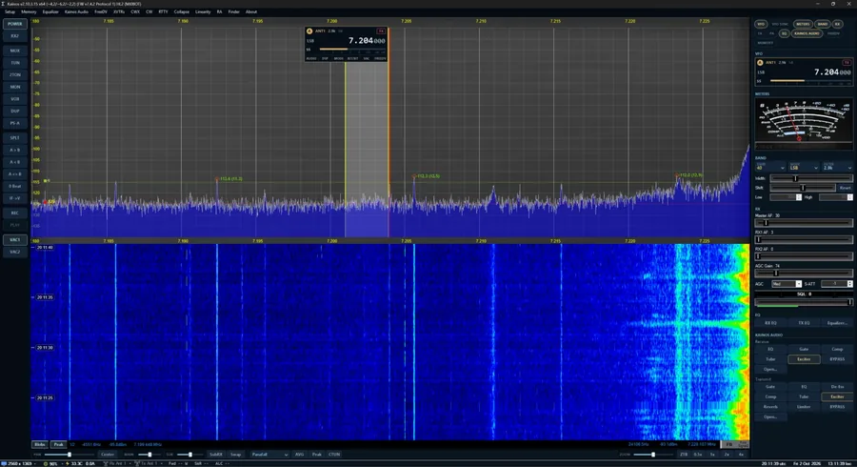The image size is (857, 467).
Task: Toggle the Transmit De-Ess effect
Action: pyautogui.click(x=837, y=387)
